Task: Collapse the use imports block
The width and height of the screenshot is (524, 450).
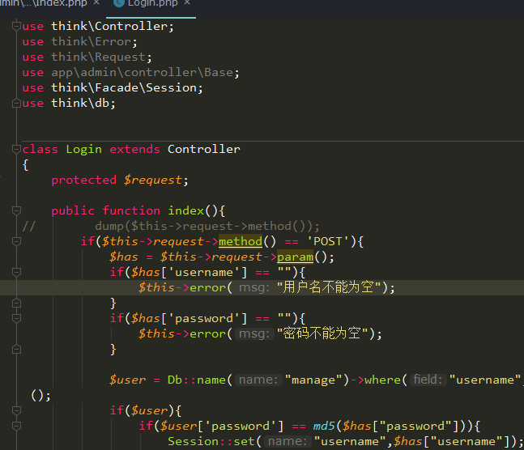Action: (17, 27)
